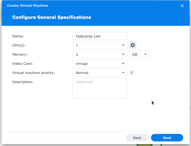Expand the CPU(s) count dropdown
The width and height of the screenshot is (191, 146).
coord(100,45)
